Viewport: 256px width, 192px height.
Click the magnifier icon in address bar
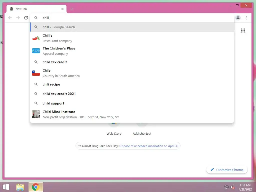(36, 18)
